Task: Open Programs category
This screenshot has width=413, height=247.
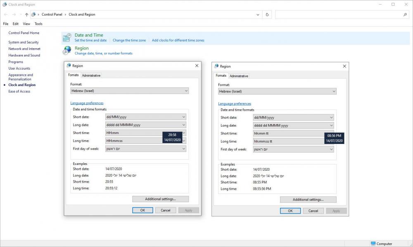Action: [x=16, y=62]
